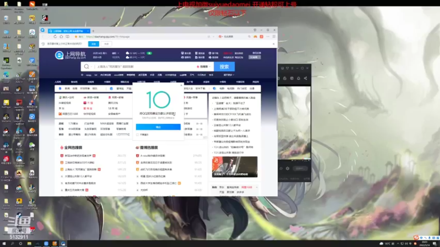Open the browser hamburger menu icon
440x247 pixels.
(274, 37)
